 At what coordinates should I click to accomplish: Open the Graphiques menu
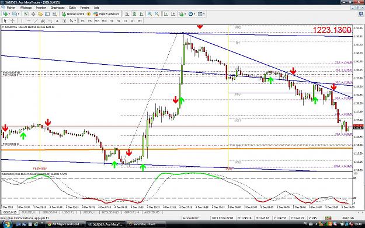pyautogui.click(x=57, y=8)
